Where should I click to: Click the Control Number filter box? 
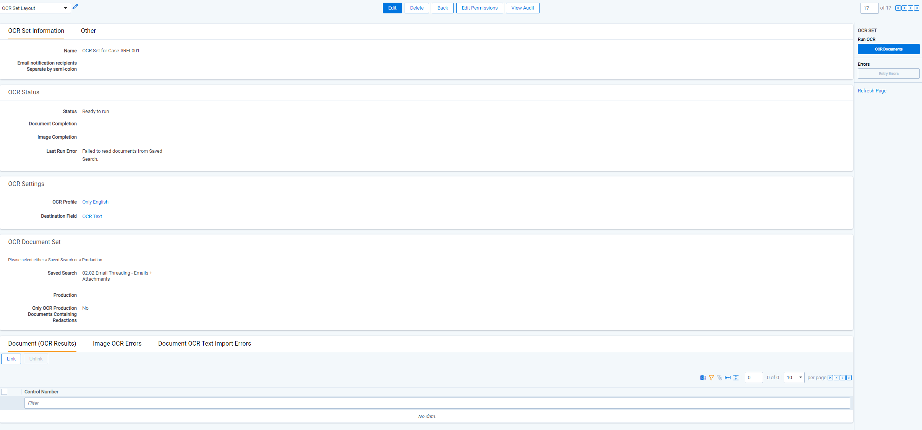[x=437, y=403]
